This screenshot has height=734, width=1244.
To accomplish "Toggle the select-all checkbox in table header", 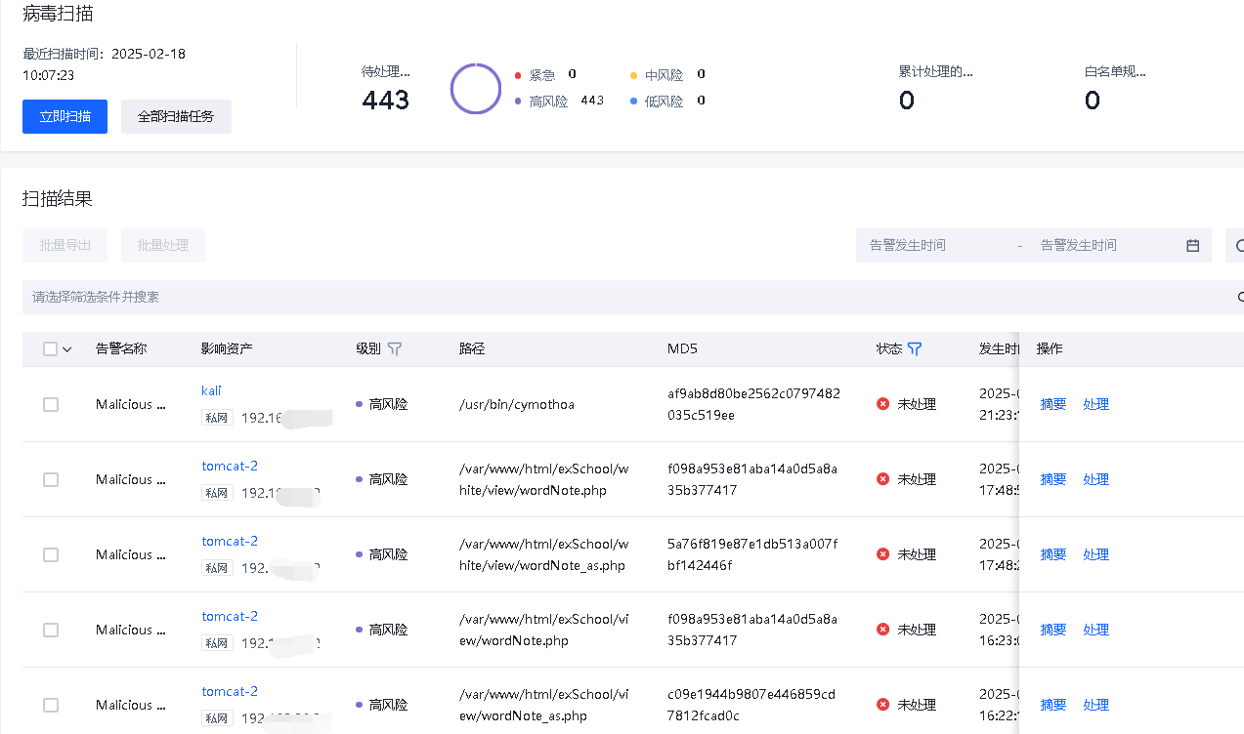I will pyautogui.click(x=51, y=349).
